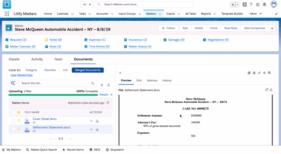Open the Matter History (4) link
The image size is (281, 154).
140,47
